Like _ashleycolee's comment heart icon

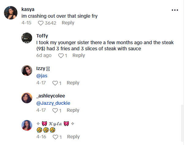click(55, 111)
